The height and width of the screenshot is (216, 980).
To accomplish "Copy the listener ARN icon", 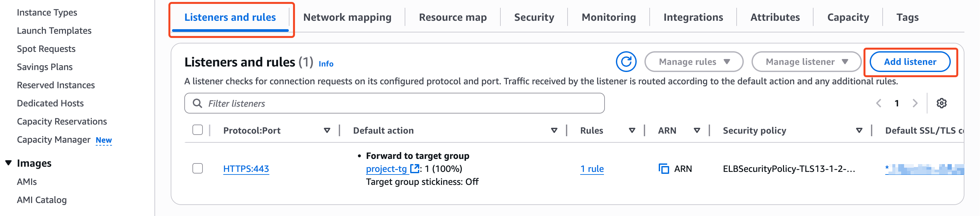I will tap(664, 168).
